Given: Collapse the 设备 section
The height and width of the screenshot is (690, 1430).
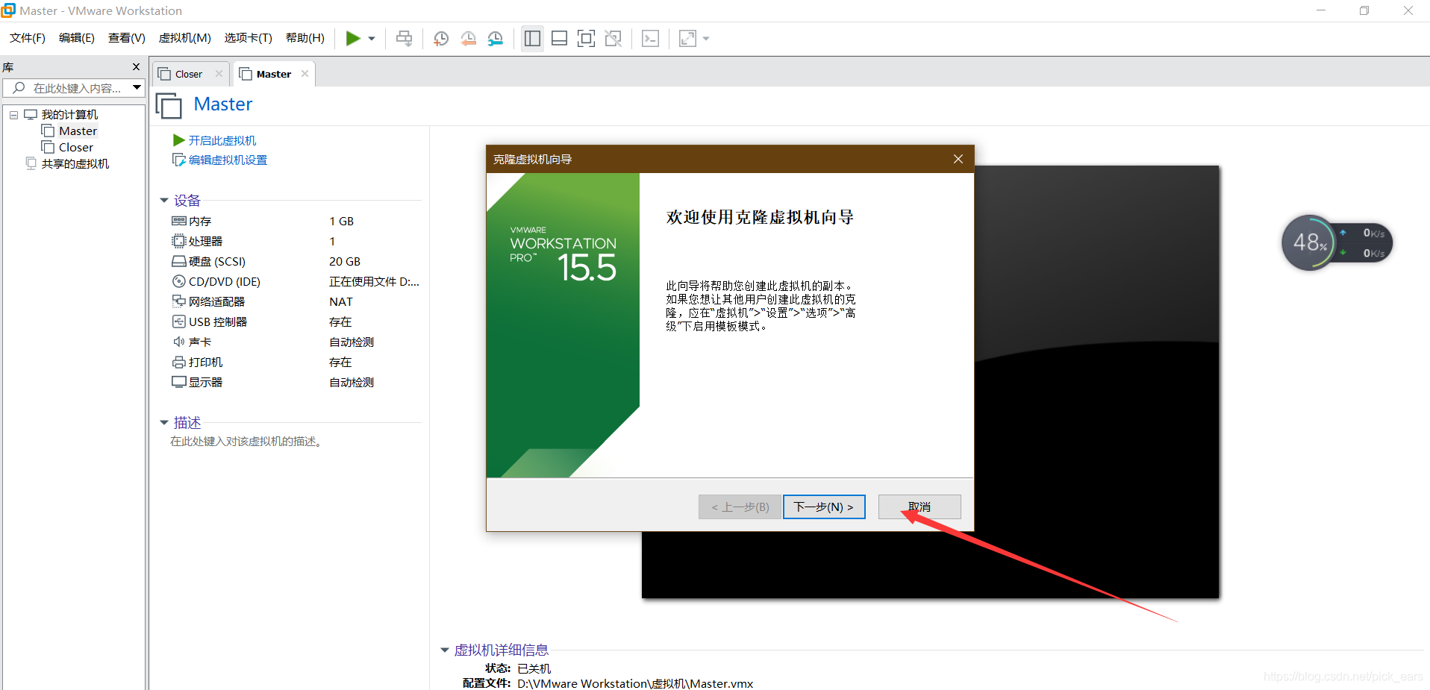Looking at the screenshot, I should [164, 201].
